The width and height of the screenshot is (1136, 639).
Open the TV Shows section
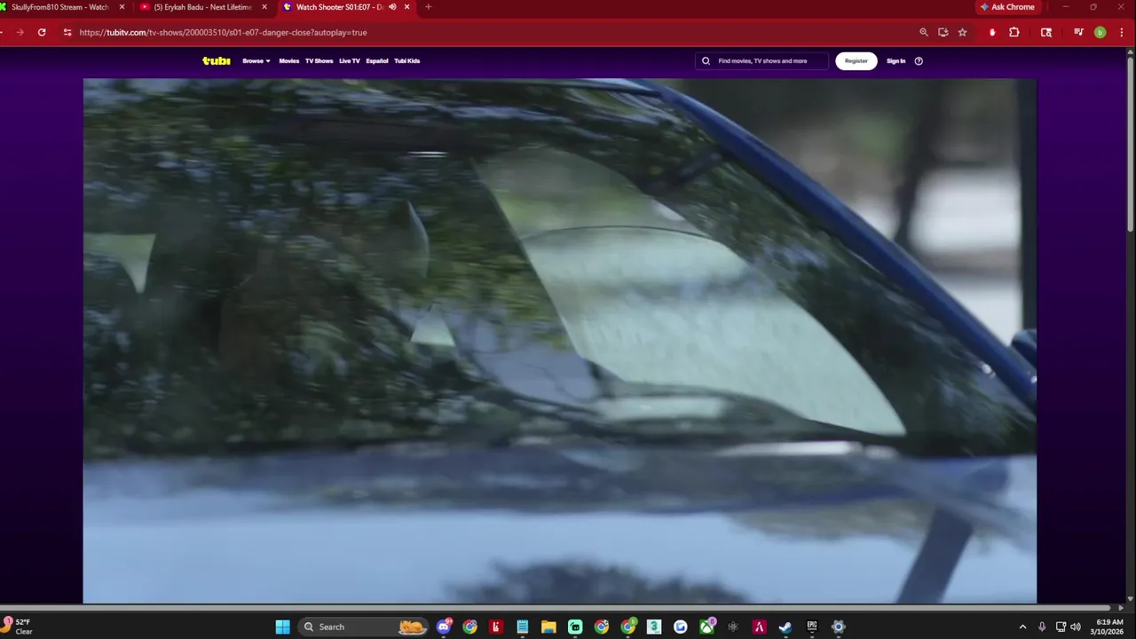[x=319, y=61]
